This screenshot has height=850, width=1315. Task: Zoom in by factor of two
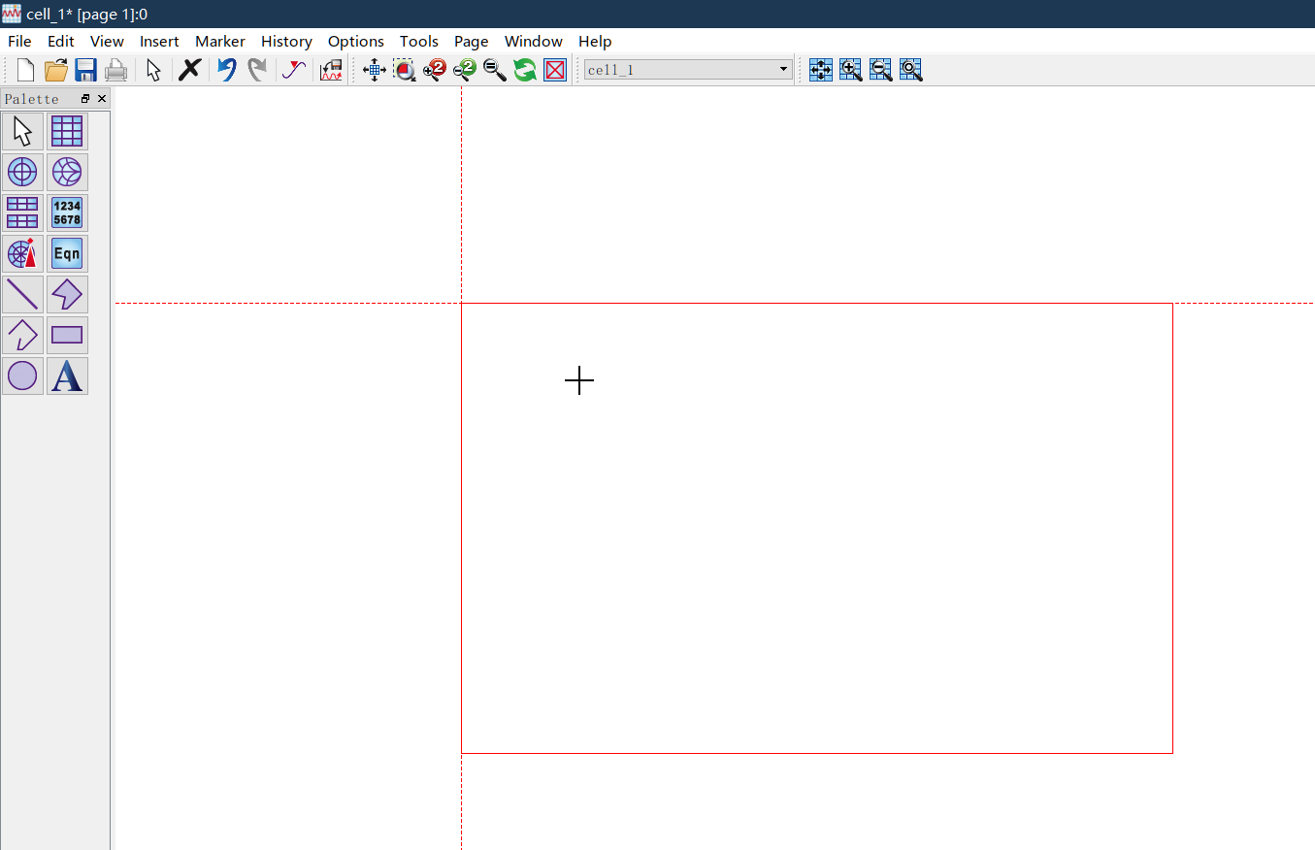[x=435, y=70]
